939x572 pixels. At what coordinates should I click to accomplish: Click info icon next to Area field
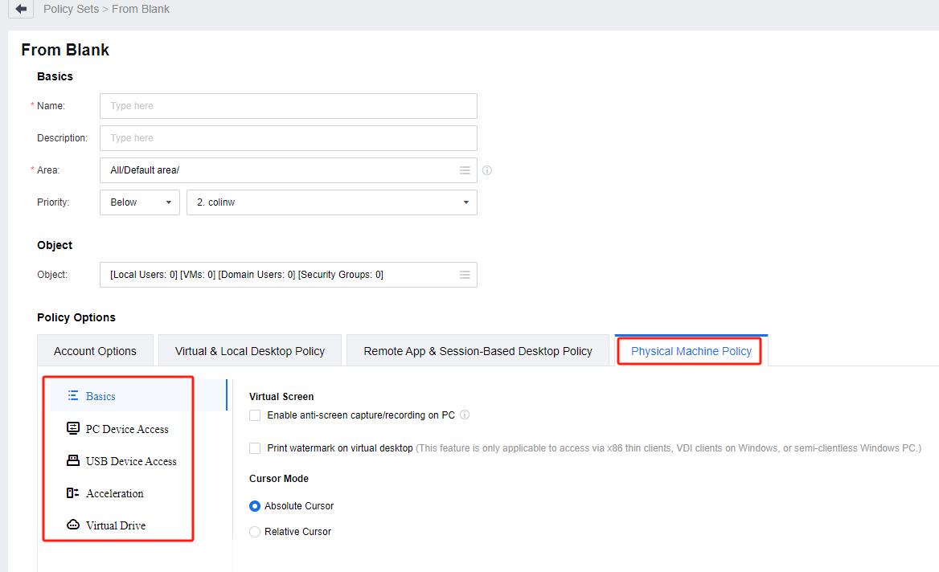click(x=487, y=170)
